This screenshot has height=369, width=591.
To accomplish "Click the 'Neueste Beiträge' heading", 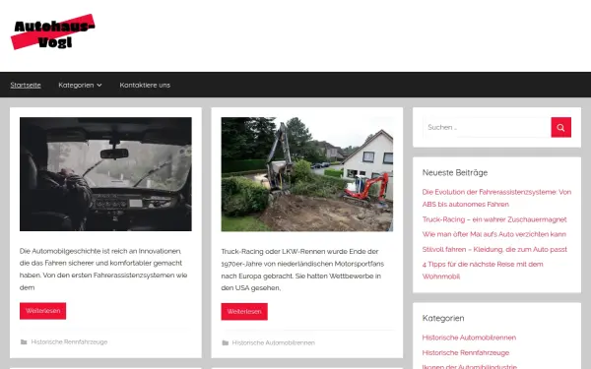I will [455, 172].
